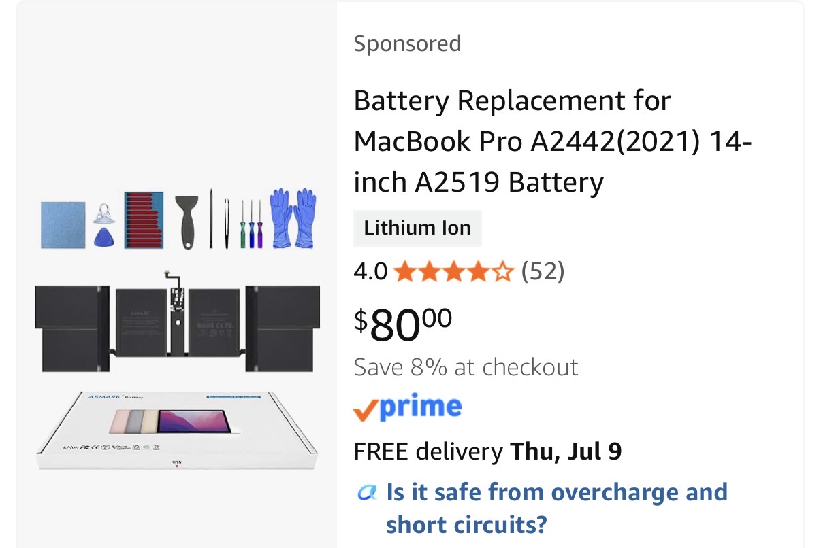Viewport: 821px width, 548px height.
Task: Click Save 8% at checkout offer
Action: [466, 367]
